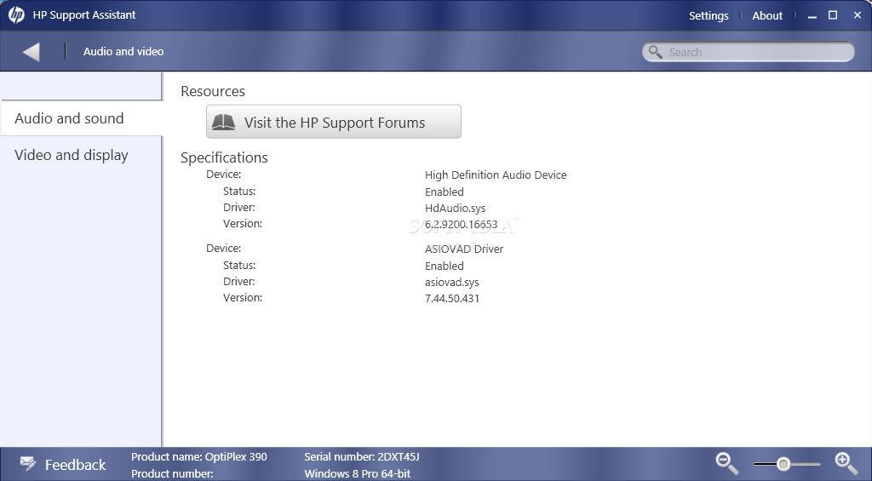Screen dimensions: 872x481
Task: Zoom in with the plus magnifier
Action: coord(846,463)
